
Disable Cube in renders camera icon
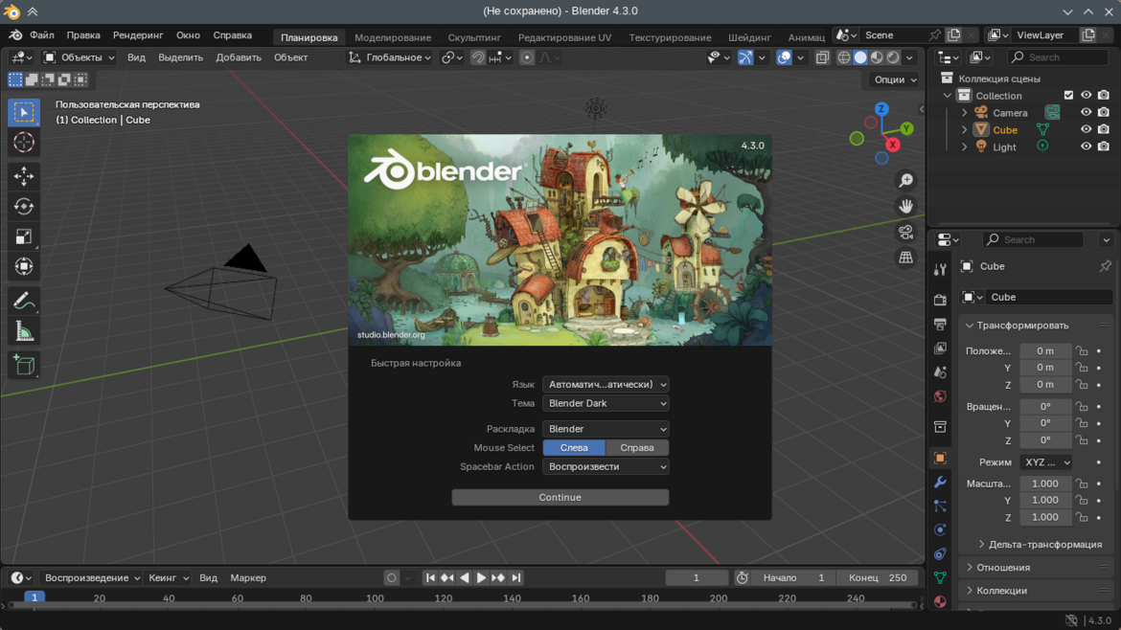coord(1104,129)
